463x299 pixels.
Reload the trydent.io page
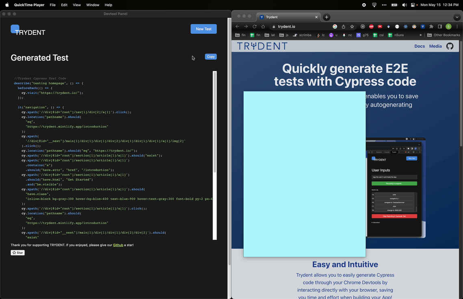tap(255, 26)
